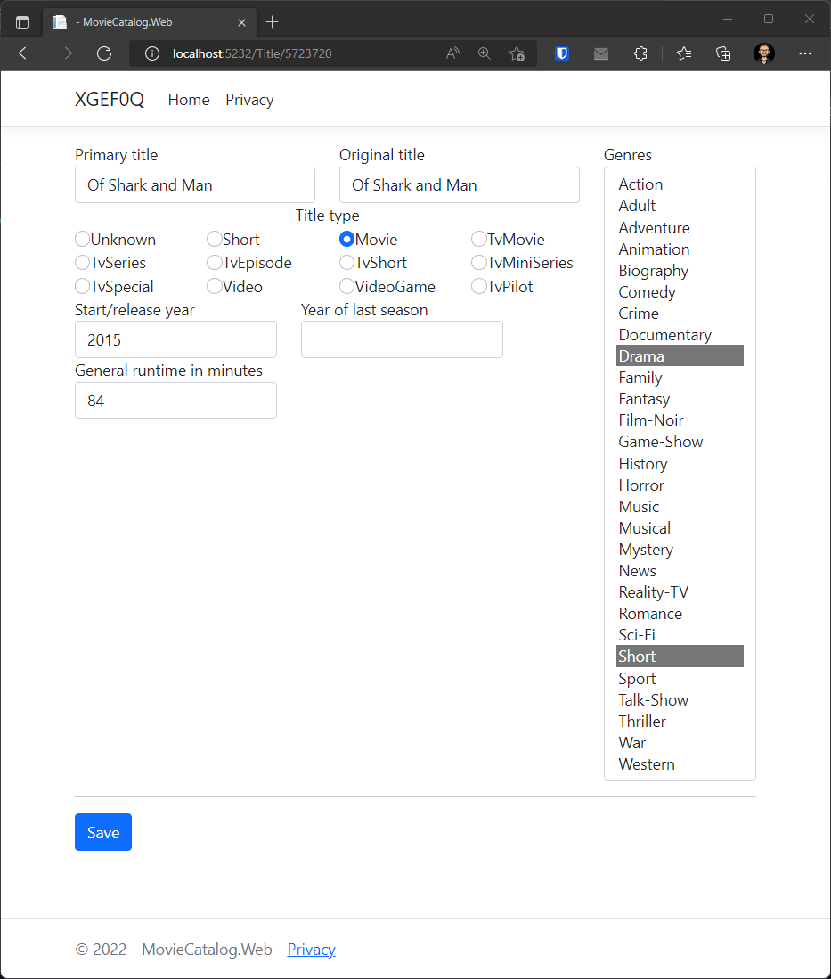Open the Home navigation link
The width and height of the screenshot is (831, 979).
[189, 100]
